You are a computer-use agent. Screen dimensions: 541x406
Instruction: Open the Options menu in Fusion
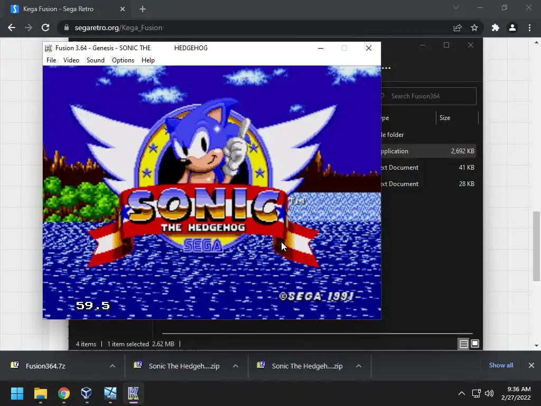point(123,60)
